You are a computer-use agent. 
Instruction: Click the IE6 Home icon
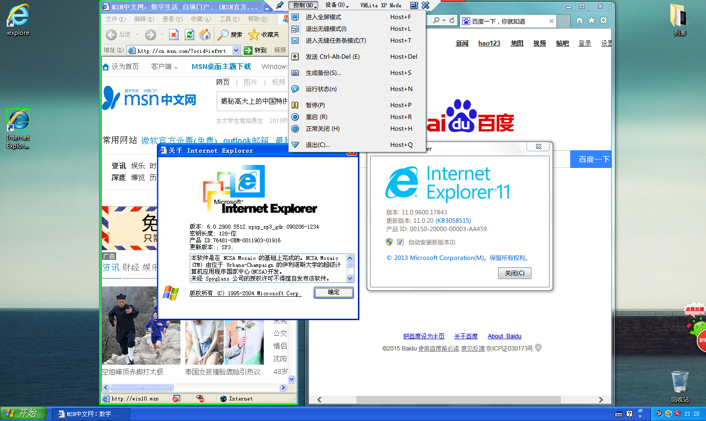205,35
